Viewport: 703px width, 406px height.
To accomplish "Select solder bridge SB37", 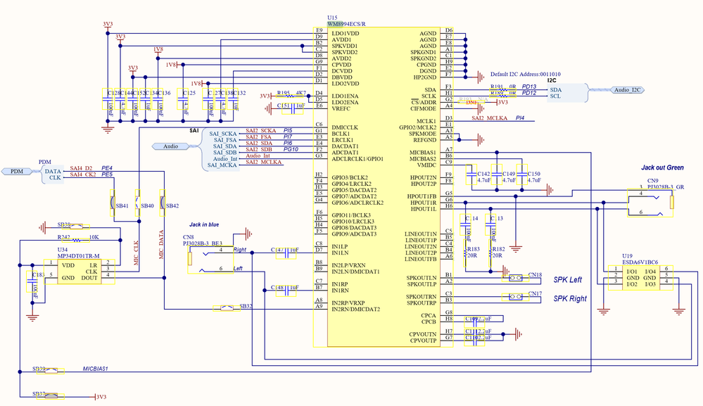I will point(51,396).
